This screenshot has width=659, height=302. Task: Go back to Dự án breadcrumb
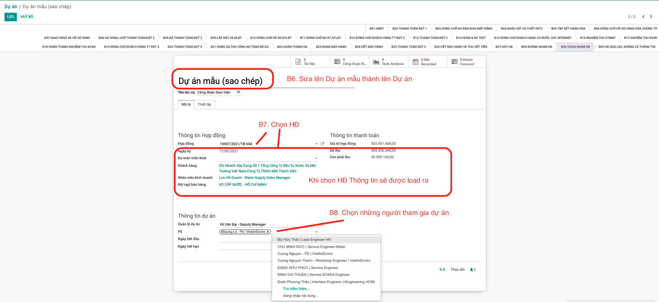pos(11,7)
